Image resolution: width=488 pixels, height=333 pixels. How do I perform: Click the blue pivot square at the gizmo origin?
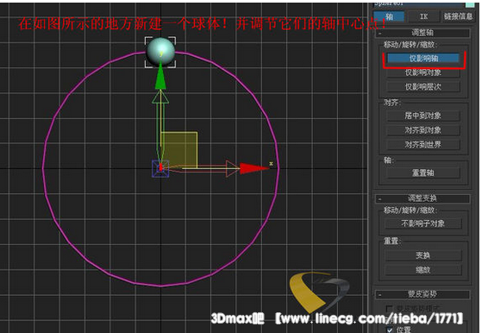click(x=160, y=168)
